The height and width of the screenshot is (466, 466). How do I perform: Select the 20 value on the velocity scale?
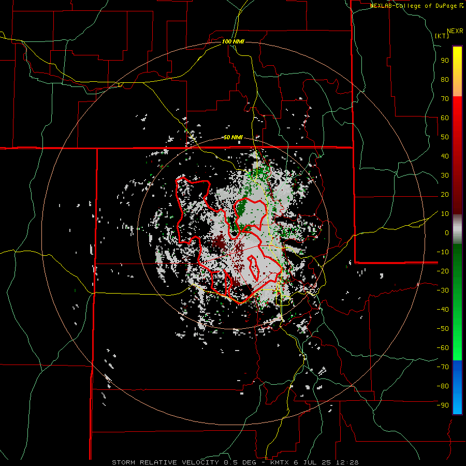[x=445, y=195]
